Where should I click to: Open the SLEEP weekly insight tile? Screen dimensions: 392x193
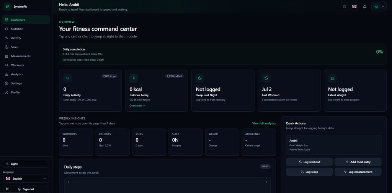click(x=186, y=142)
